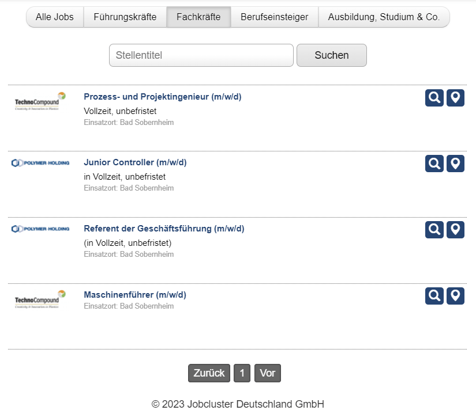Select the Führungskräfte tab
The width and height of the screenshot is (476, 414).
(125, 17)
